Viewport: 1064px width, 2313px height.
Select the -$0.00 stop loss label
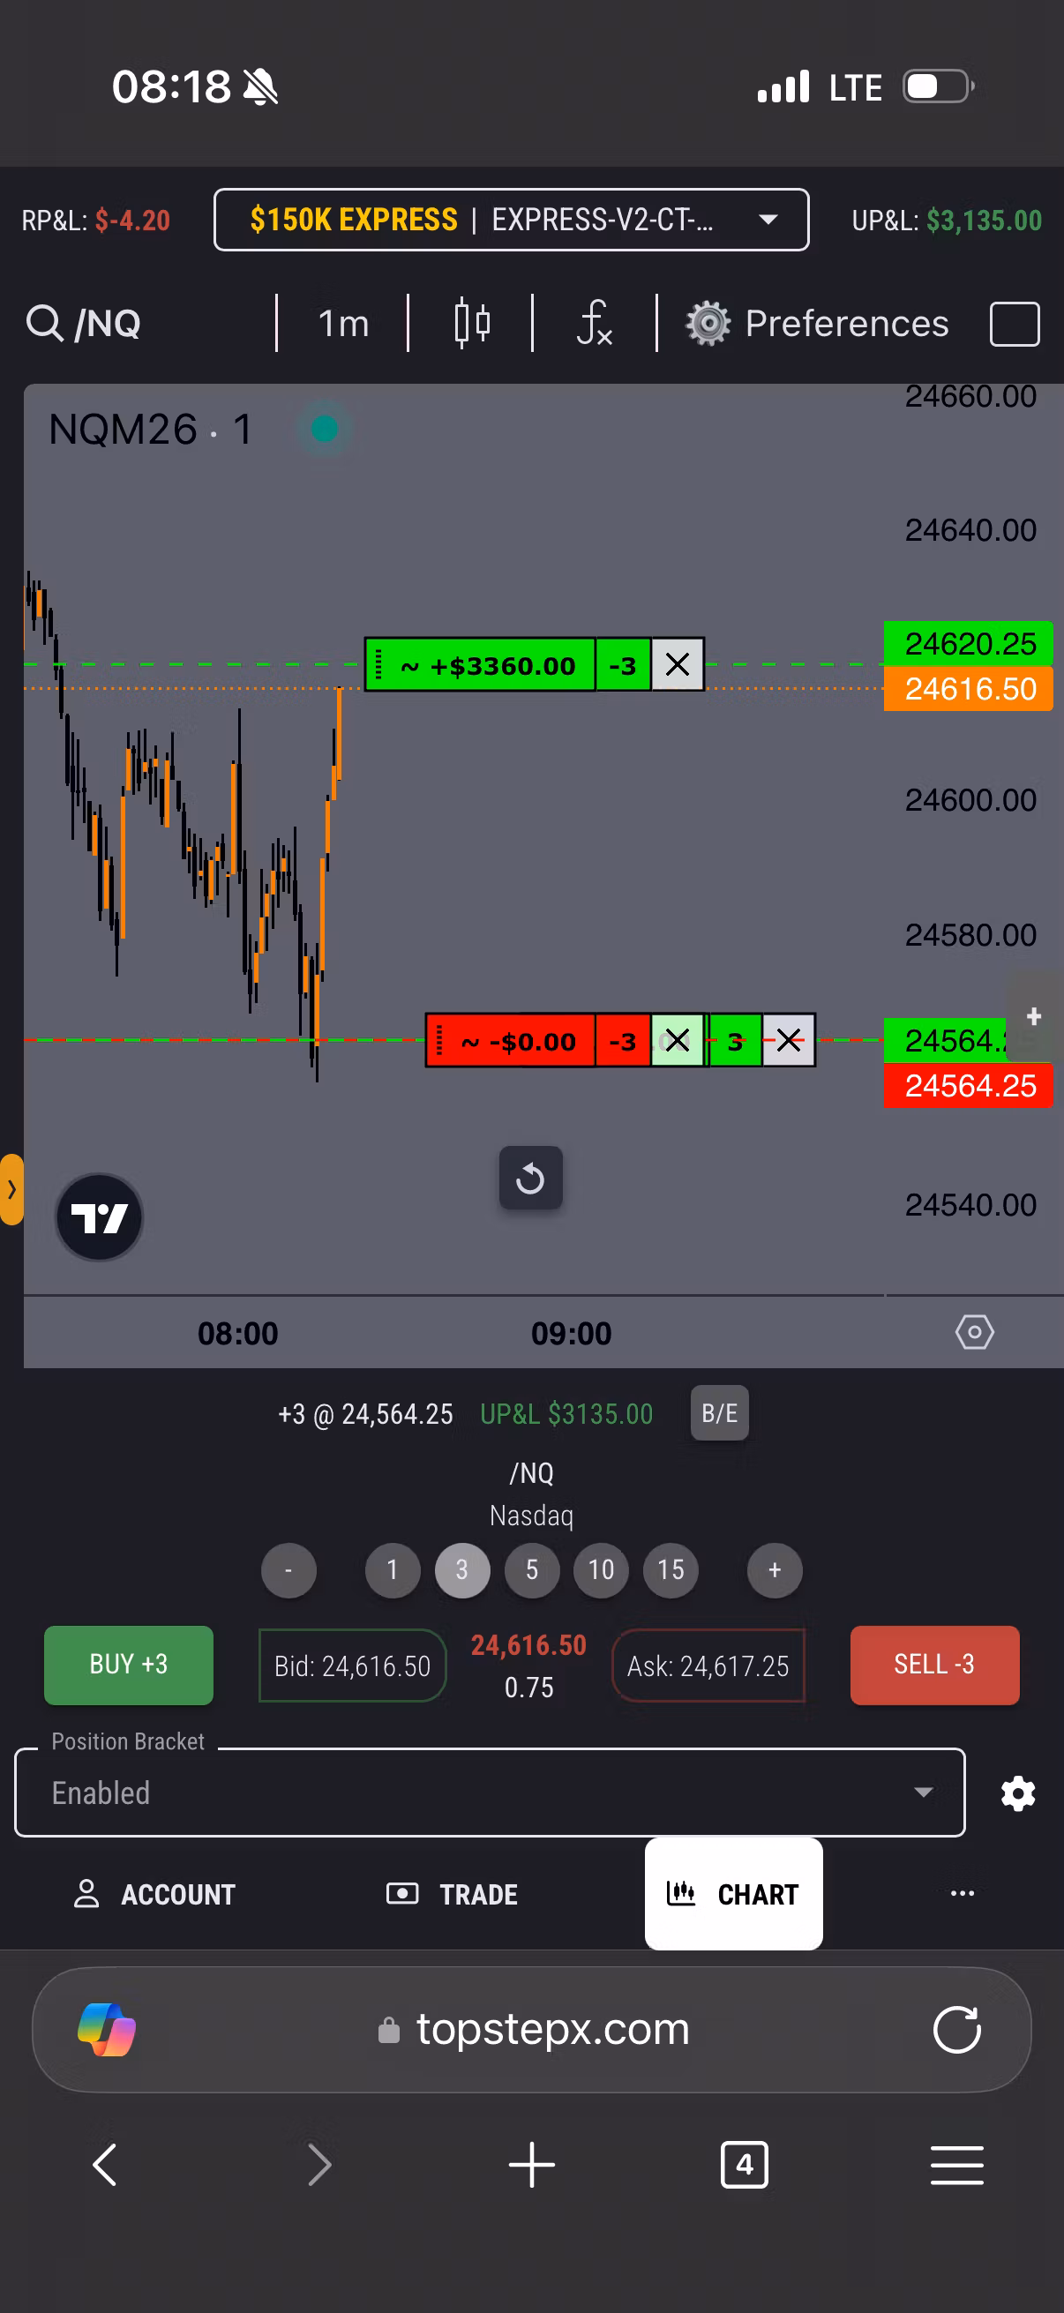click(x=511, y=1041)
